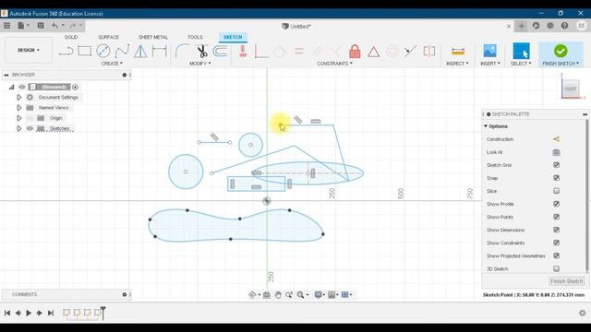Expand the Origin tree node
Screen dimensions: 591x332
tap(18, 118)
